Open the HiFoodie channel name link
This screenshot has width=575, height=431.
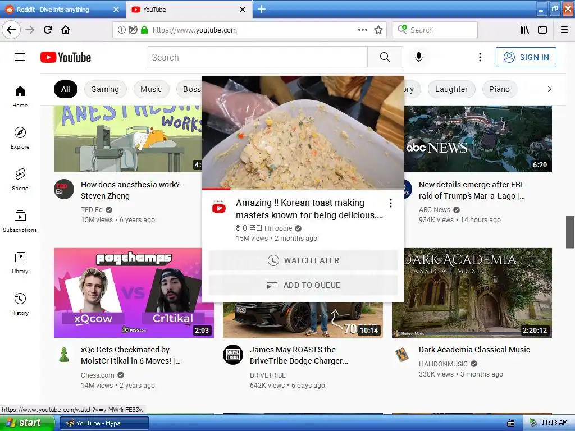(264, 228)
